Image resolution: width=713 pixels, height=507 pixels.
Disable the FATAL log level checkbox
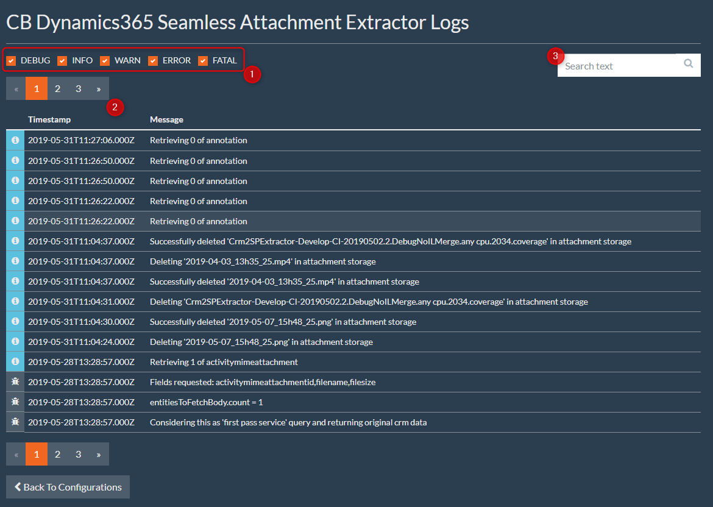click(204, 61)
